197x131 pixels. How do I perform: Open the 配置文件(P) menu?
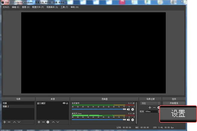tap(38, 7)
